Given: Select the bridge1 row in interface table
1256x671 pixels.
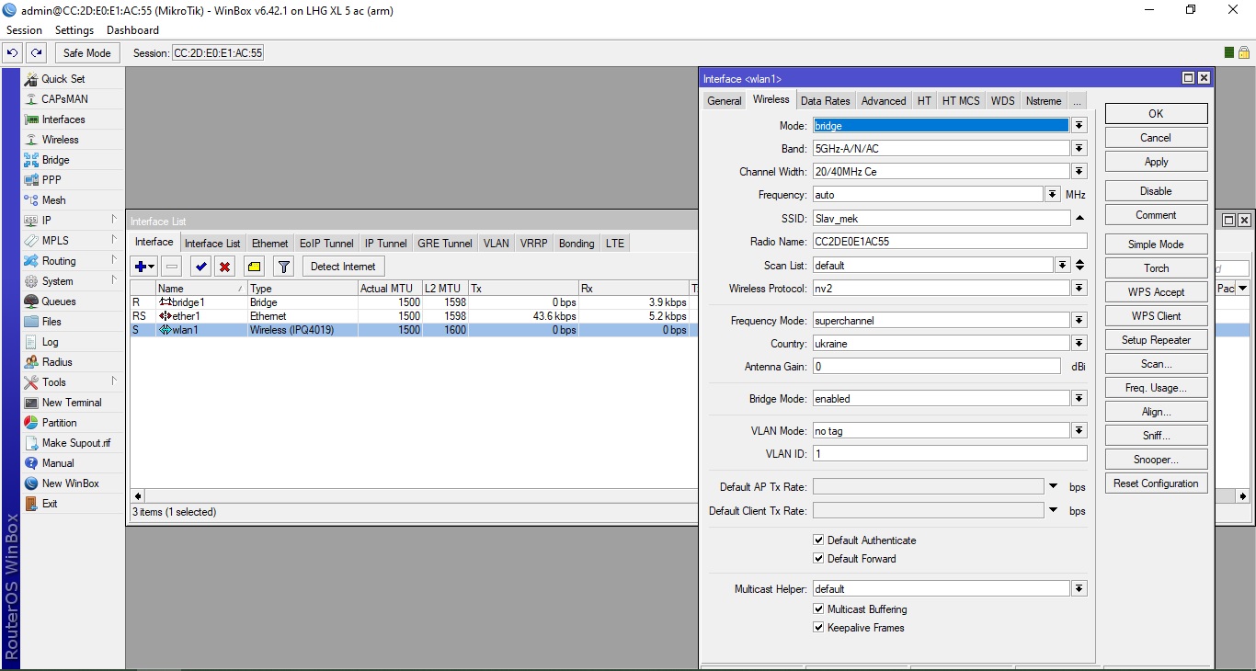Looking at the screenshot, I should coord(414,302).
